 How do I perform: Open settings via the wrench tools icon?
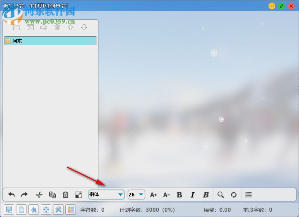pos(58,210)
